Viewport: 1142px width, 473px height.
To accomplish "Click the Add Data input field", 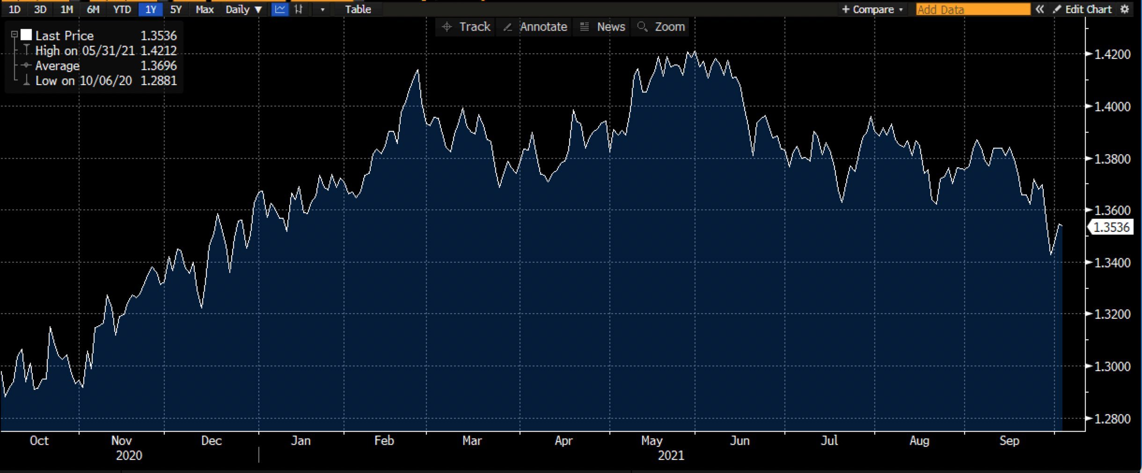I will [x=972, y=9].
